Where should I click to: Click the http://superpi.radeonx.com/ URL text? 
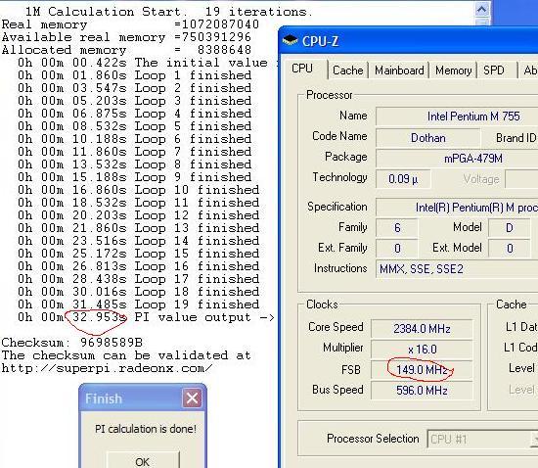[x=107, y=368]
